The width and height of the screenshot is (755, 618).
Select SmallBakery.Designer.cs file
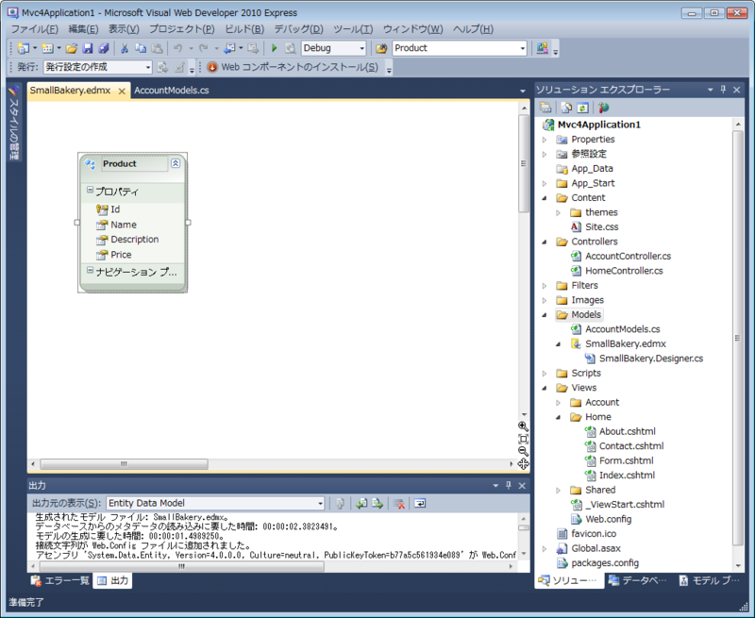(x=651, y=359)
